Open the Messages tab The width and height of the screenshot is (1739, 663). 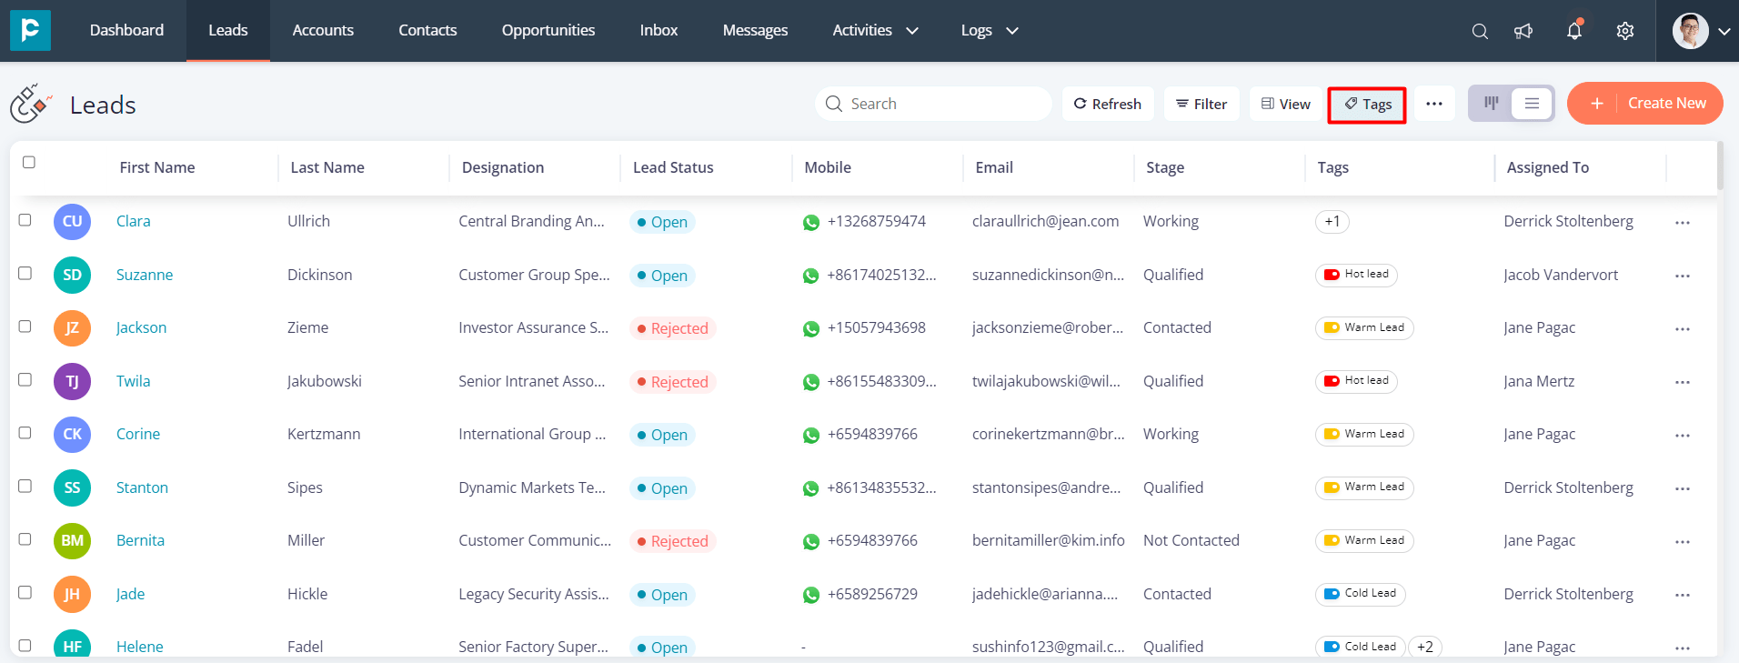755,30
